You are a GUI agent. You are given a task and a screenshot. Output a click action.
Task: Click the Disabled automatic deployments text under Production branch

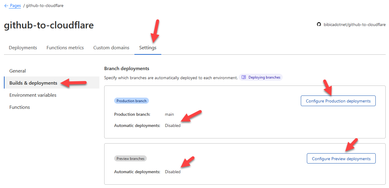click(172, 125)
